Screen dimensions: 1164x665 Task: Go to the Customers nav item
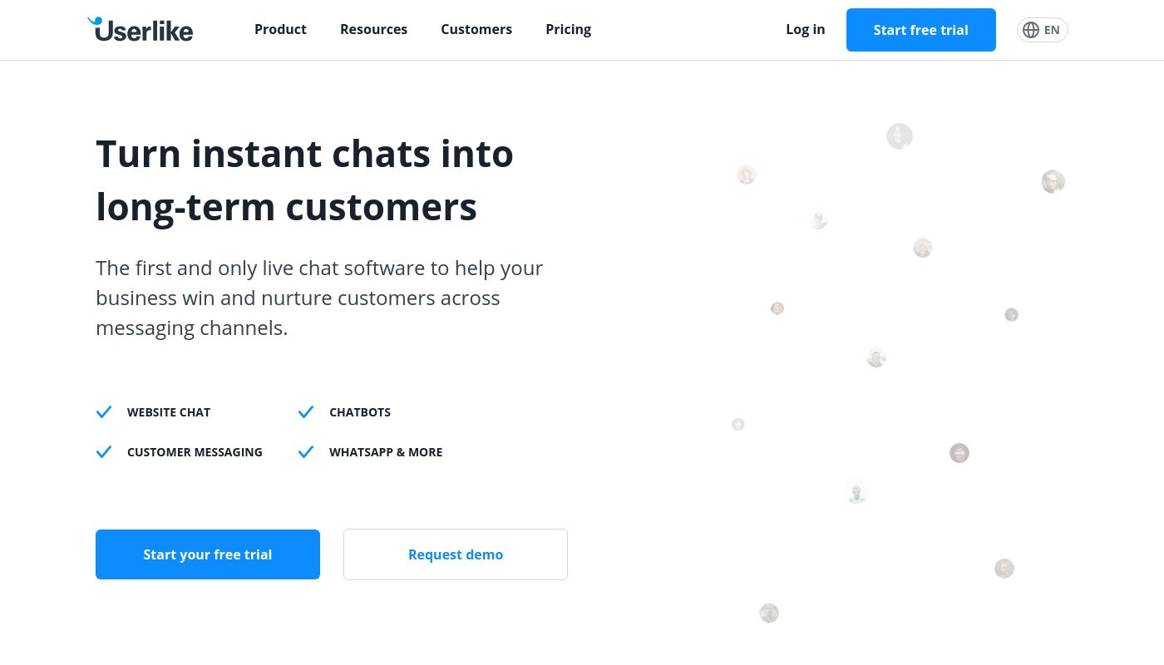476,29
